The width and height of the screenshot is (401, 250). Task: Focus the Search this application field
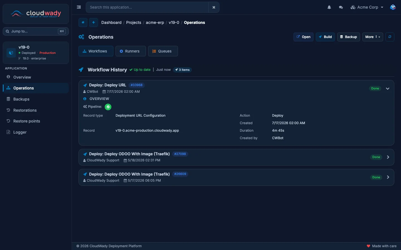(147, 7)
